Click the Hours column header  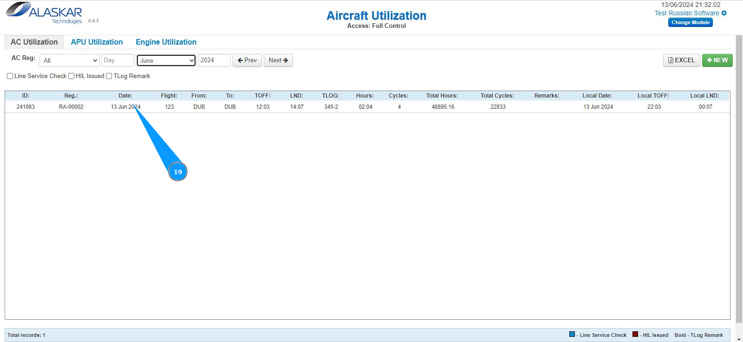click(365, 96)
